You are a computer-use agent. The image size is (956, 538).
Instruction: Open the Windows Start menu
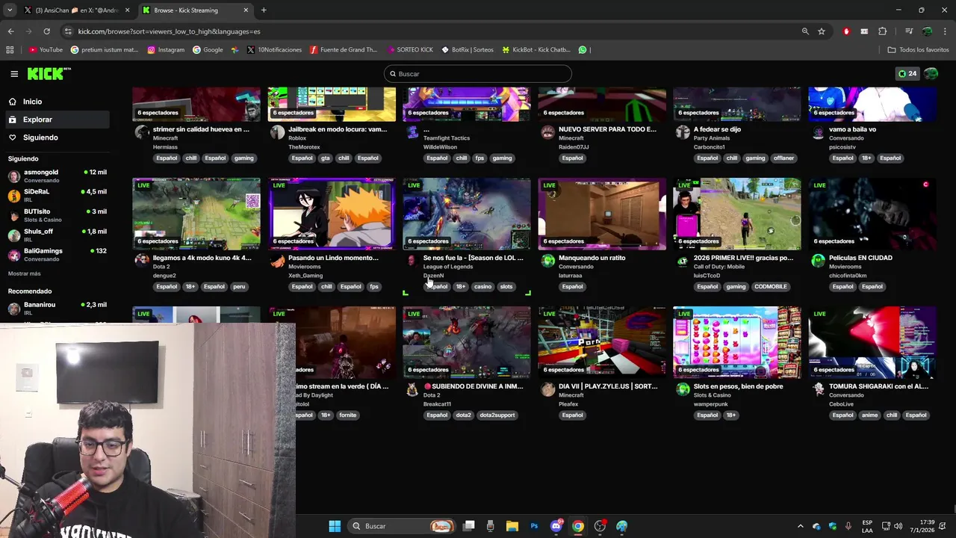pos(335,526)
